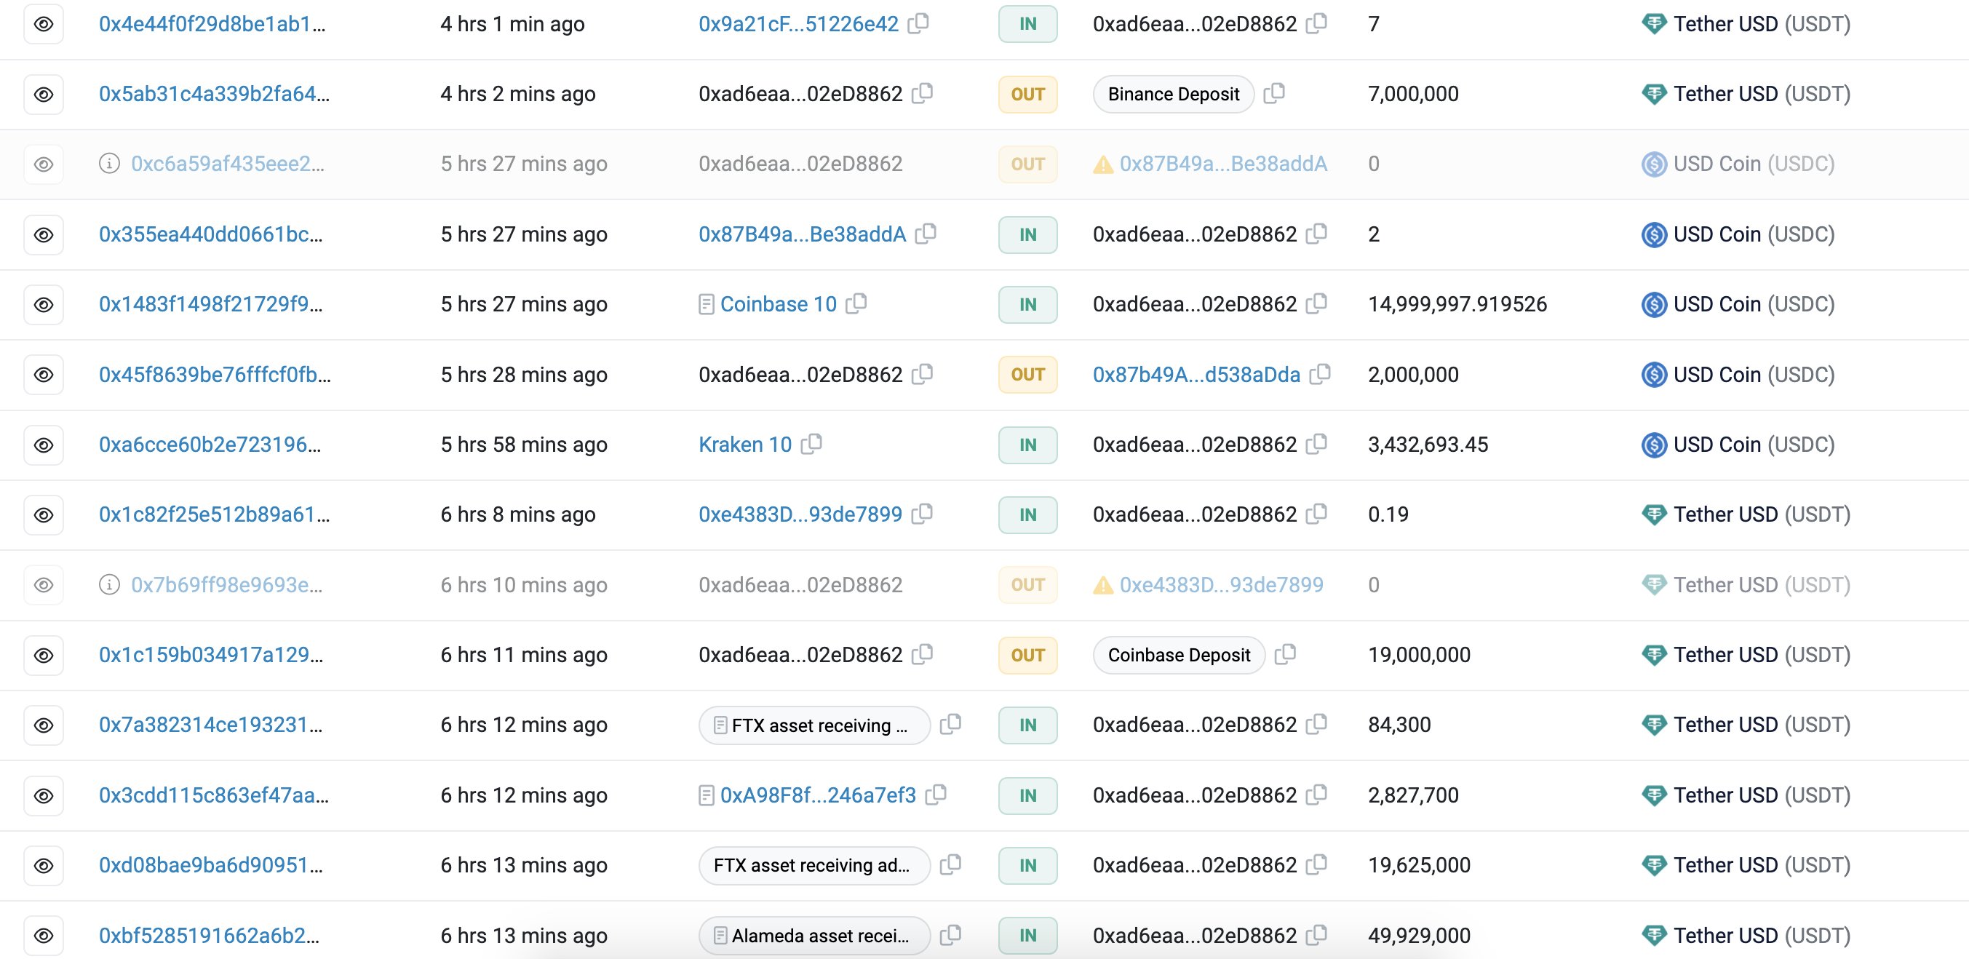
Task: Toggle the 0x5ab31c4a339b2fa64 row's eye preview
Action: [44, 94]
